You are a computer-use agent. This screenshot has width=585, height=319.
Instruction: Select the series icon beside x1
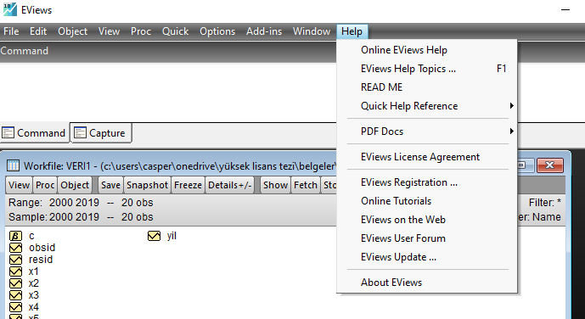pos(15,271)
